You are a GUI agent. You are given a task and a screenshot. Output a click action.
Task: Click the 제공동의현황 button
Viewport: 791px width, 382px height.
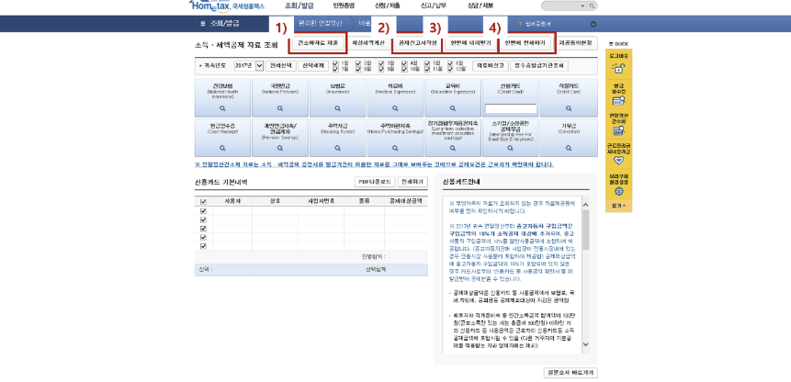[576, 43]
